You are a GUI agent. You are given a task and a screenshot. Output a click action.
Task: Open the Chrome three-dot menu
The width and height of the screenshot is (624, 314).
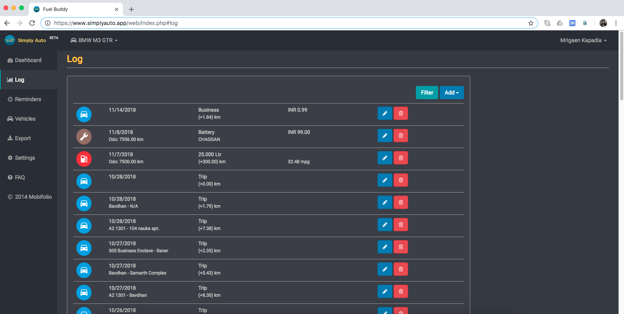pos(616,23)
